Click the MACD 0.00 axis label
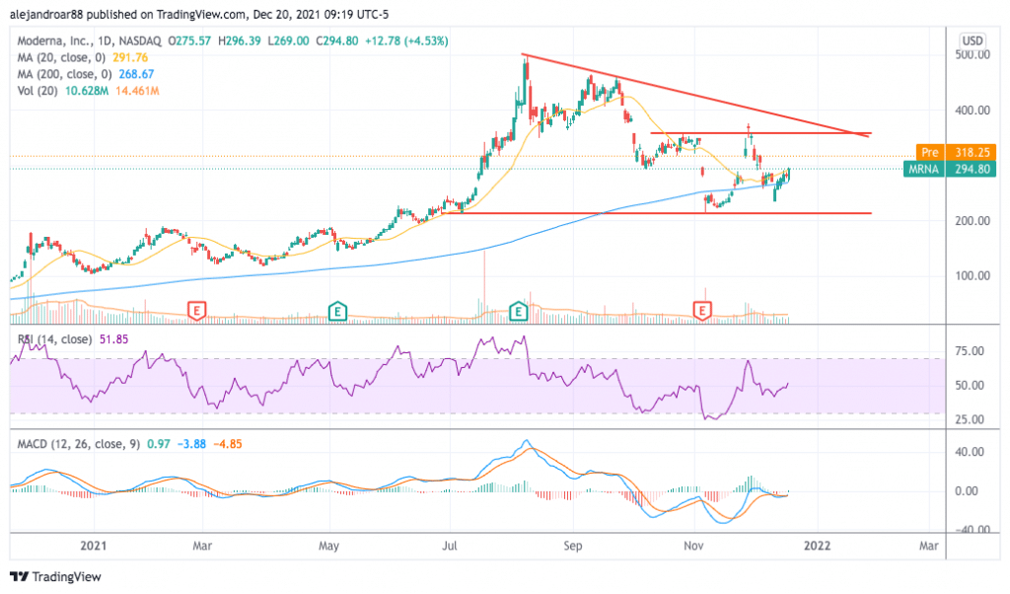This screenshot has height=594, width=1010. [x=967, y=491]
